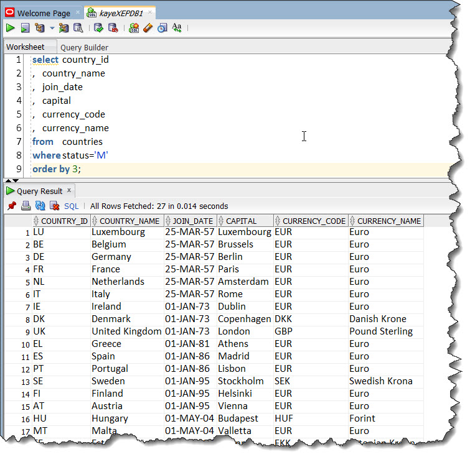Click the Explain Plan icon
This screenshot has height=462, width=475.
(39, 28)
